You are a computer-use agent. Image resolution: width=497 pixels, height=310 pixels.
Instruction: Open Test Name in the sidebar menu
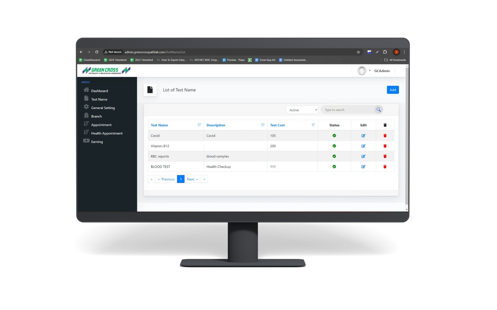click(x=99, y=100)
